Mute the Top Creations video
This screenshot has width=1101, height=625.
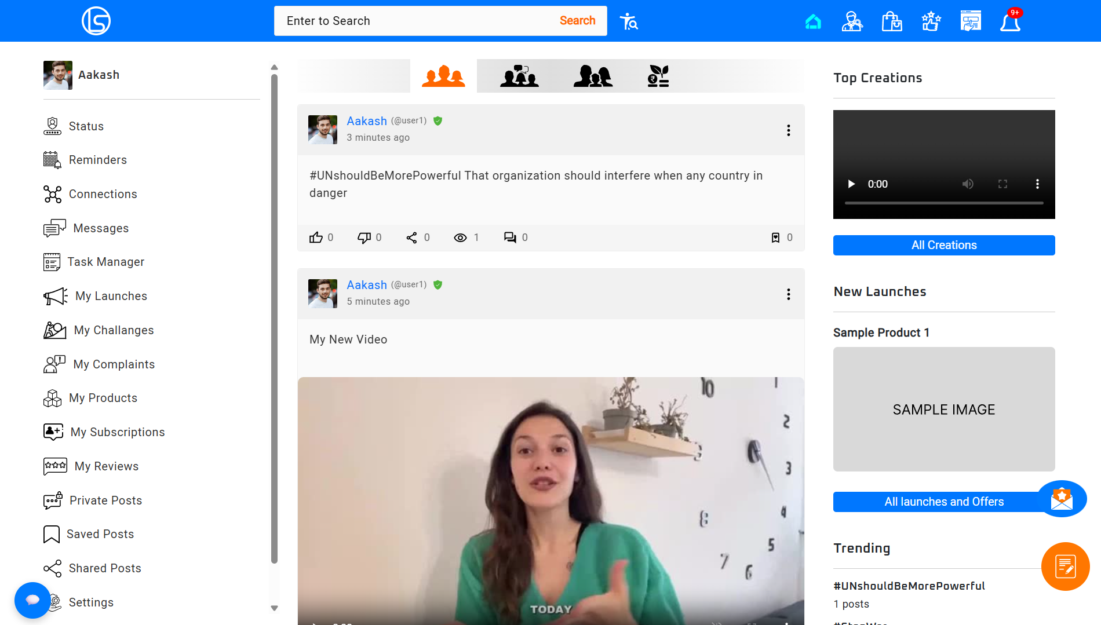point(968,184)
